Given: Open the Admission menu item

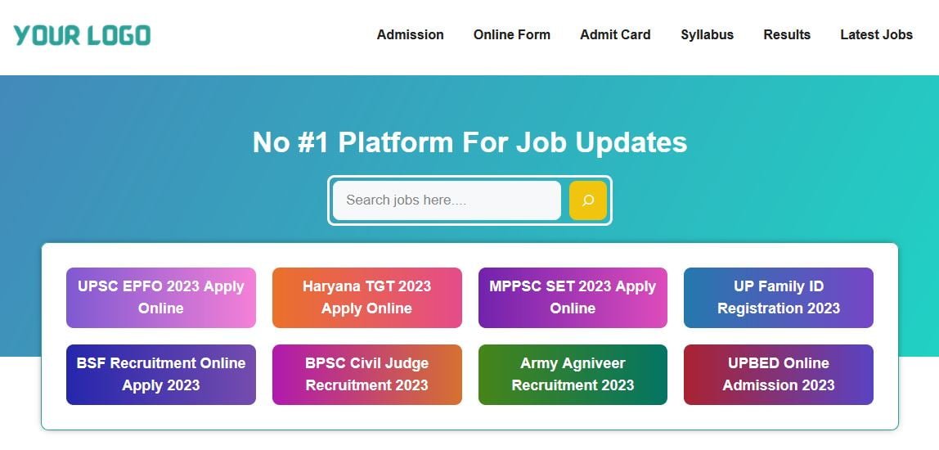Looking at the screenshot, I should click(410, 34).
